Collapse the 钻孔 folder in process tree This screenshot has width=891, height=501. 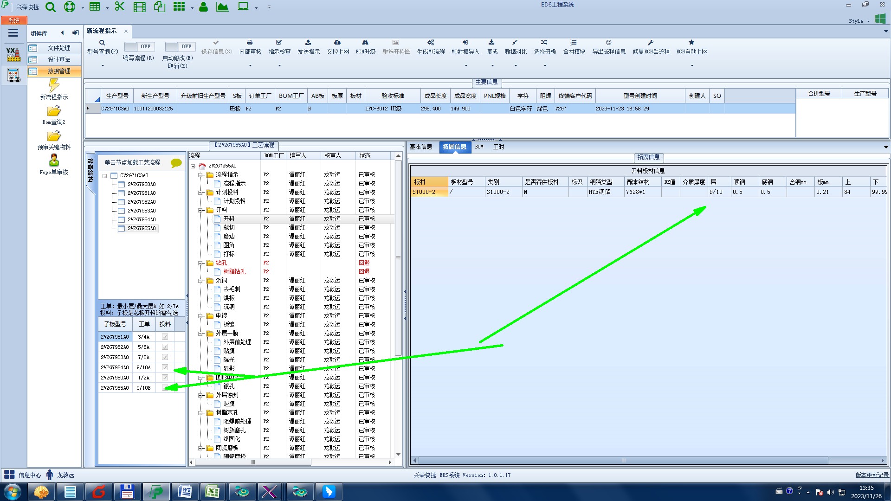200,263
